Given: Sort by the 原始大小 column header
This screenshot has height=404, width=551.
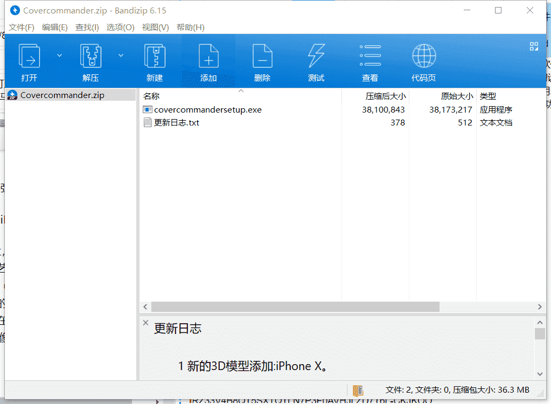Looking at the screenshot, I should [x=443, y=96].
